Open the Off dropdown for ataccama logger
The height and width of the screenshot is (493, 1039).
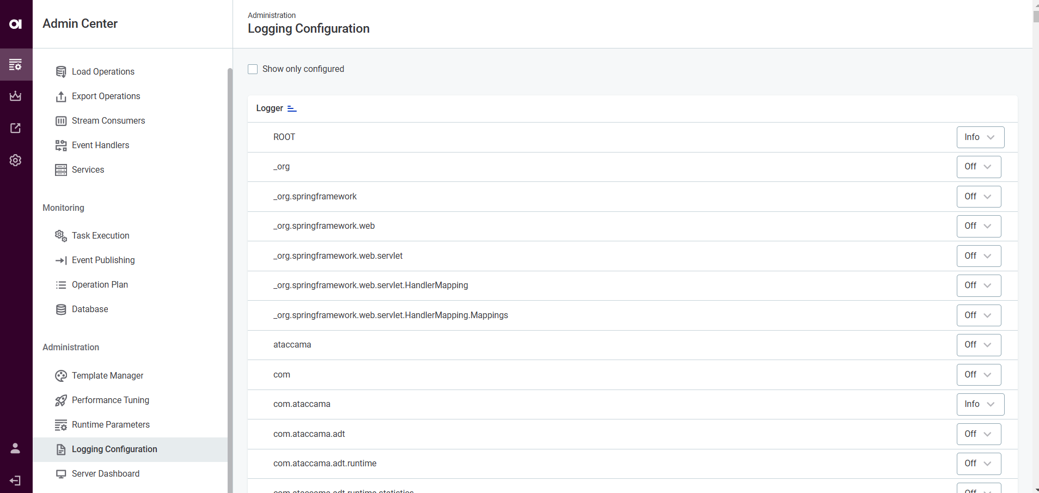click(978, 344)
